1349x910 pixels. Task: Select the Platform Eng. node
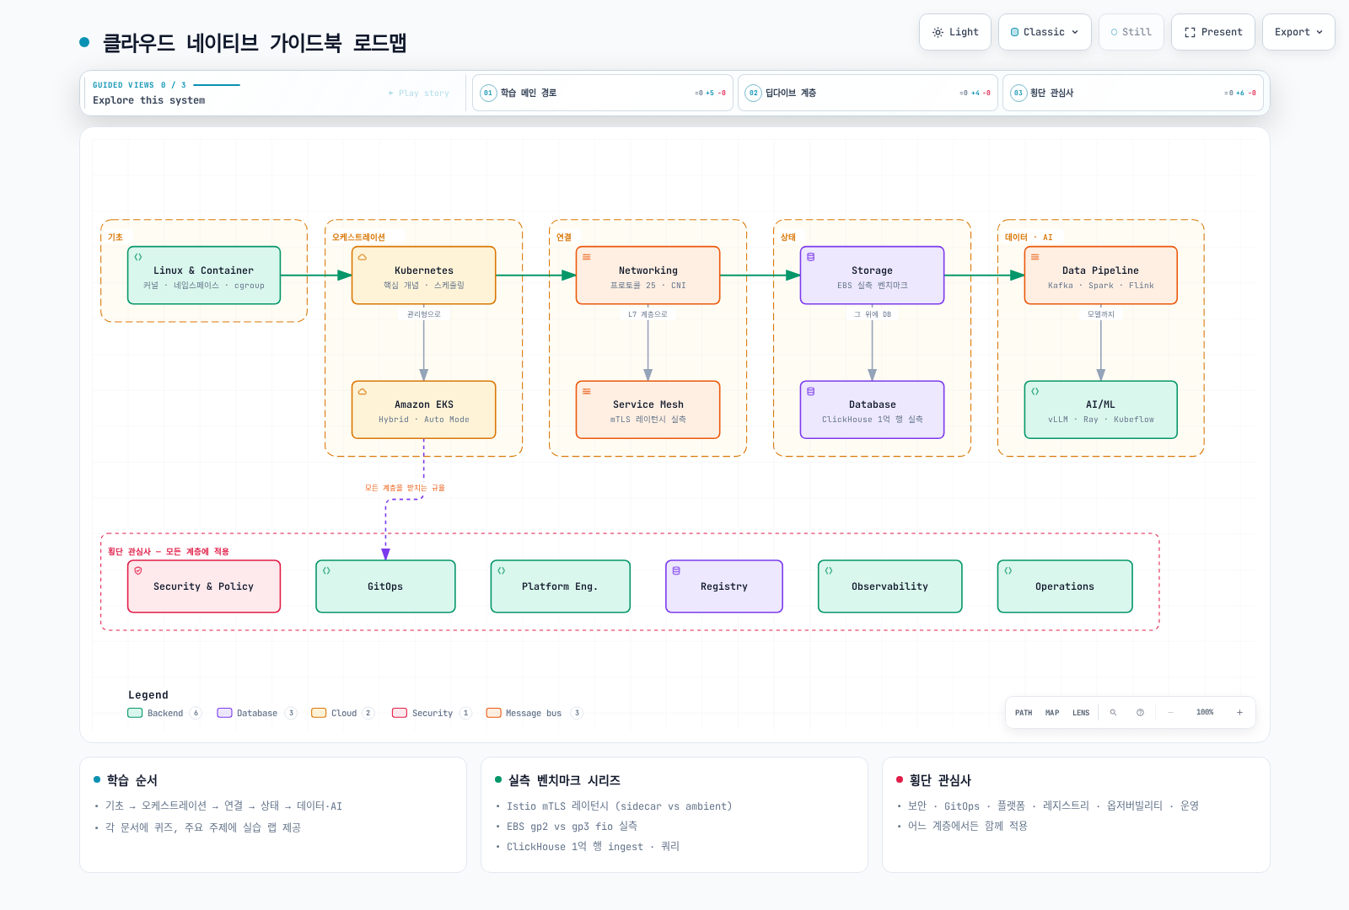560,586
